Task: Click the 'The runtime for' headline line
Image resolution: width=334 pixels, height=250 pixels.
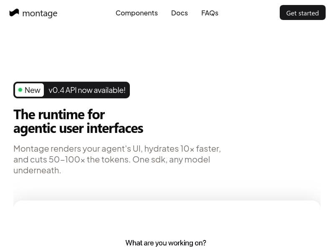Action: pos(59,115)
